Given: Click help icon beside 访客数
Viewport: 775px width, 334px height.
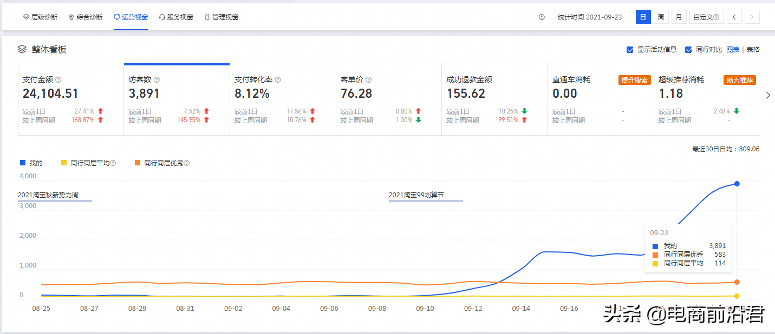Looking at the screenshot, I should tap(157, 80).
